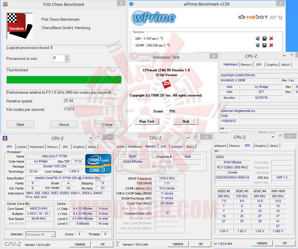
Task: Click OK in CPU-Z Memory window
Action: 201,244
